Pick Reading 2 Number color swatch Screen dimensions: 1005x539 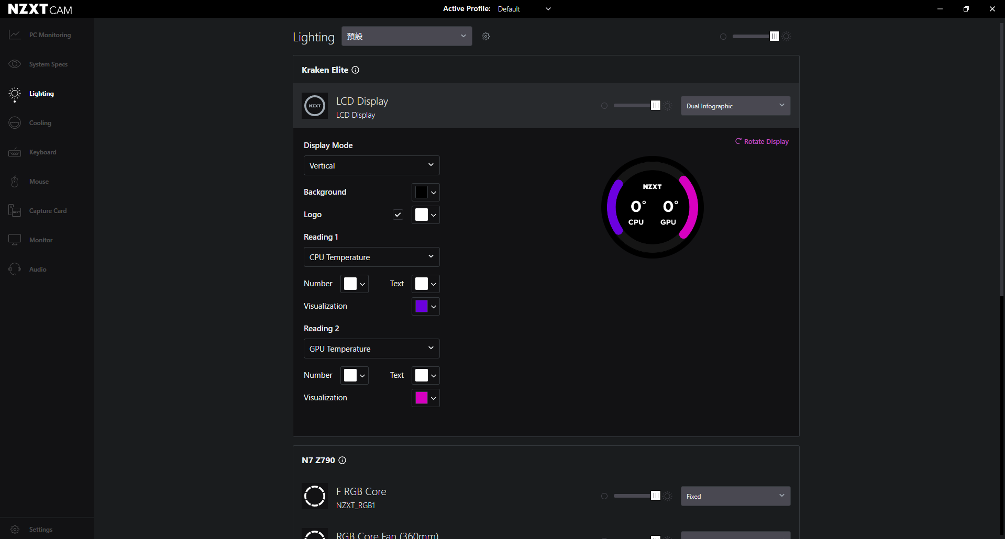pos(350,375)
